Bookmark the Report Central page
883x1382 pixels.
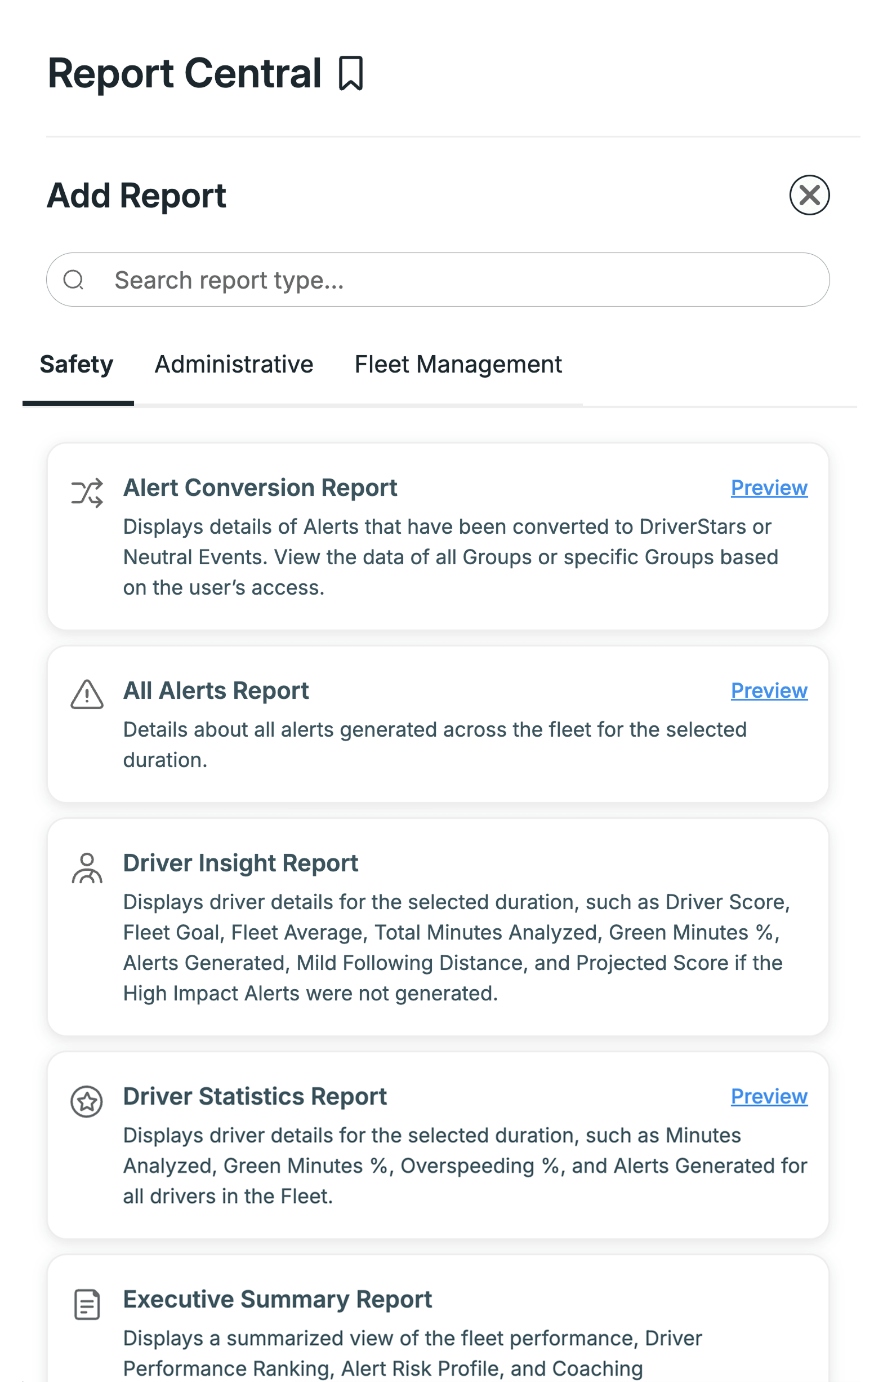click(351, 73)
